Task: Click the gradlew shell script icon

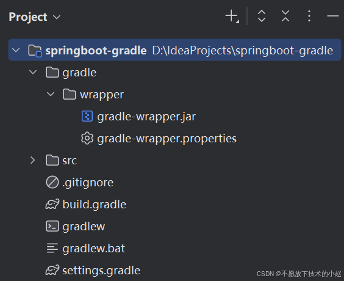Action: (x=52, y=226)
